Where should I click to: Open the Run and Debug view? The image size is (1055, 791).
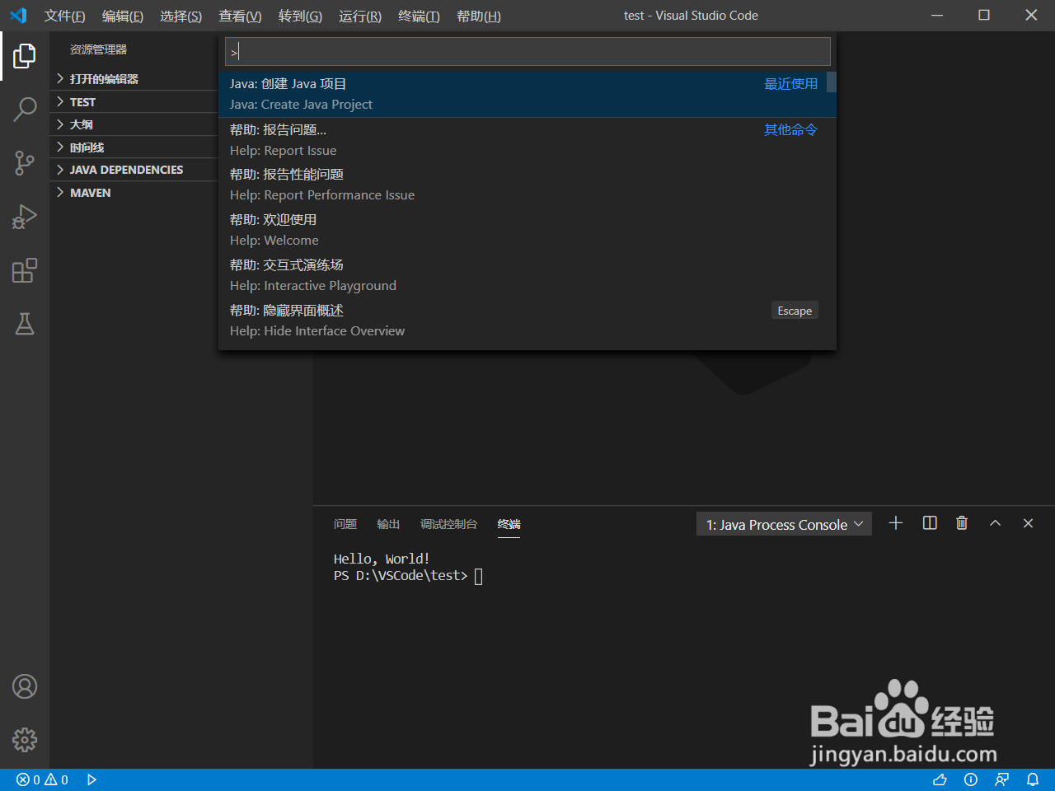[25, 217]
